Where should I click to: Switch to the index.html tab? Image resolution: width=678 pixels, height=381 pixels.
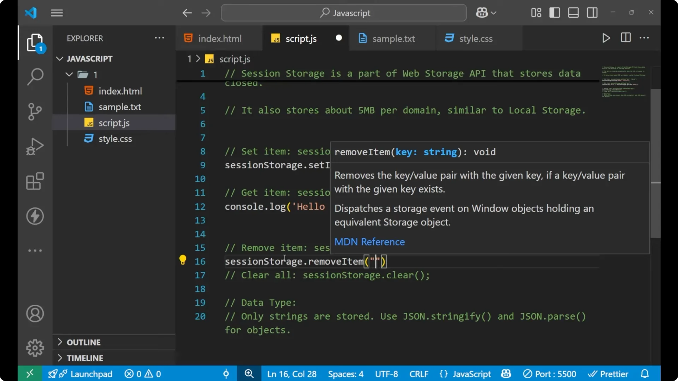click(x=219, y=38)
